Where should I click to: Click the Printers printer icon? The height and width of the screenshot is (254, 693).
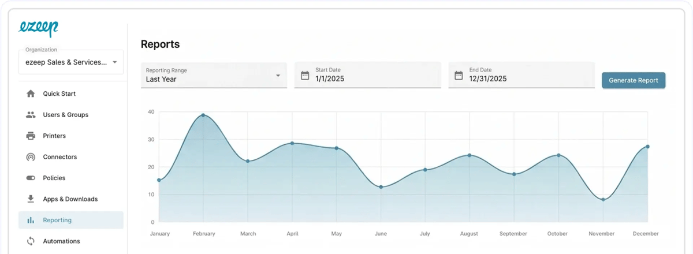click(31, 136)
